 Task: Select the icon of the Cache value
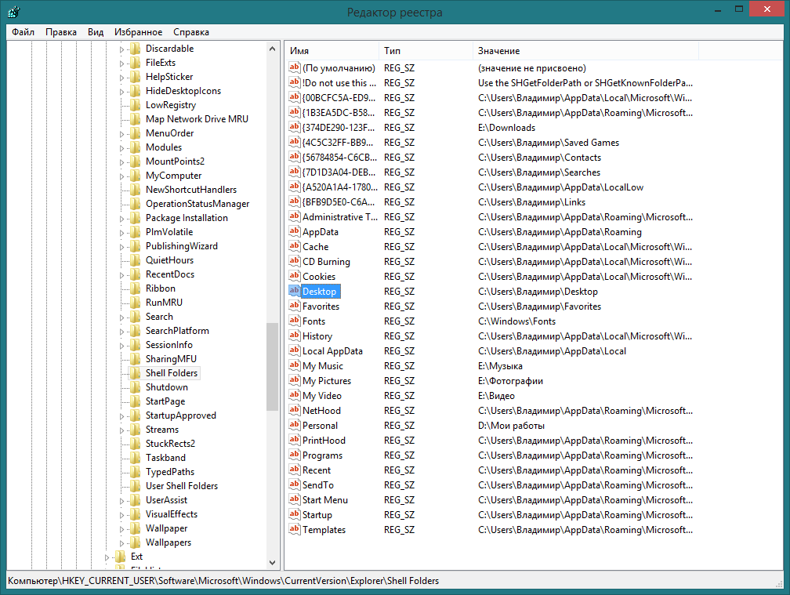pos(294,246)
